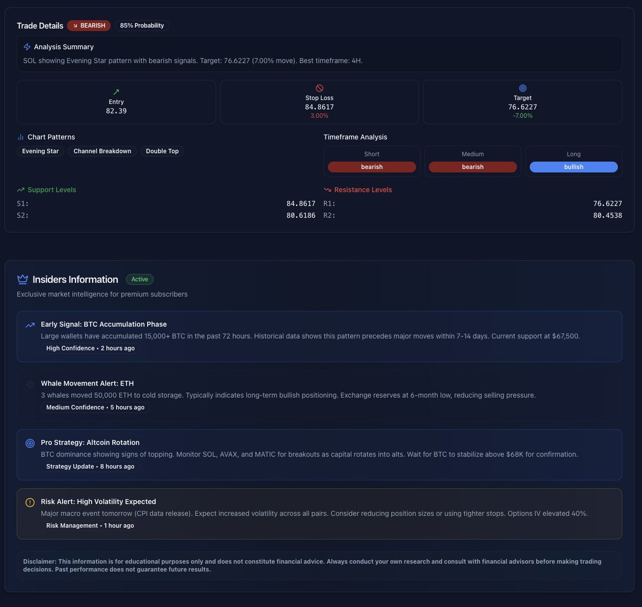Click the bolt icon on Whale Movement Alert
This screenshot has width=642, height=607.
pyautogui.click(x=30, y=384)
